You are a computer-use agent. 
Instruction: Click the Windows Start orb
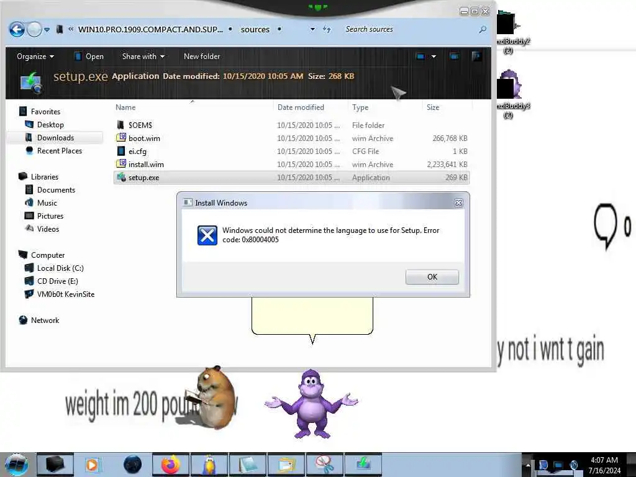click(17, 465)
